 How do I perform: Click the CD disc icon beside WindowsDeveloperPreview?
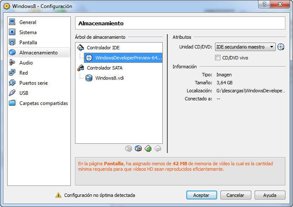point(89,58)
